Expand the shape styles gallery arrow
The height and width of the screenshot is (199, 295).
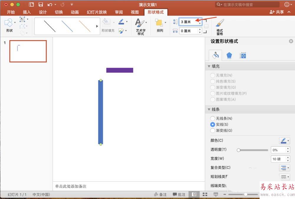point(97,26)
